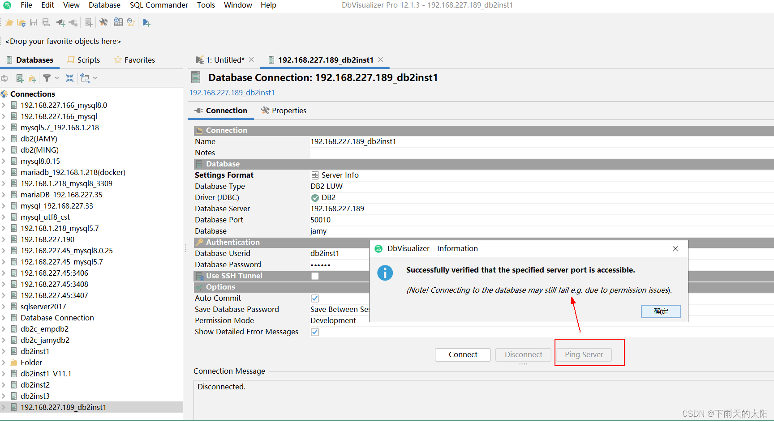This screenshot has width=774, height=422.
Task: Click the Ping Server button
Action: 584,355
